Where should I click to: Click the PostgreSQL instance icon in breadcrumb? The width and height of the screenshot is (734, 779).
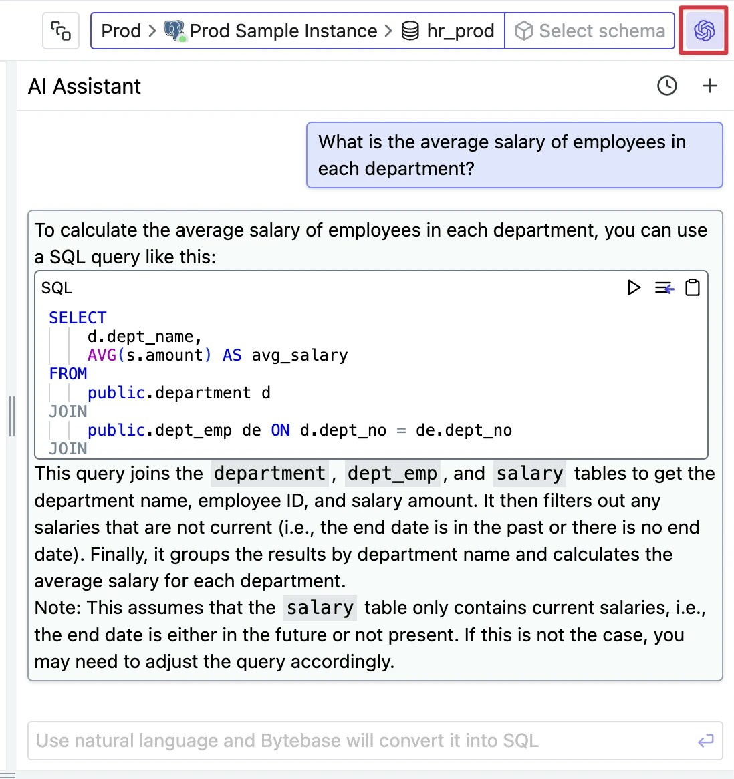[174, 30]
